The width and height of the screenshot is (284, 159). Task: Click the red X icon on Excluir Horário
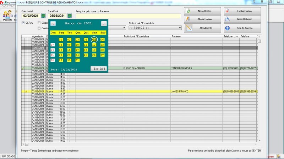coord(227,11)
